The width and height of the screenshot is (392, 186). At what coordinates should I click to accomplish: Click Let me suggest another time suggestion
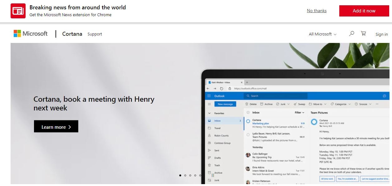375,179
